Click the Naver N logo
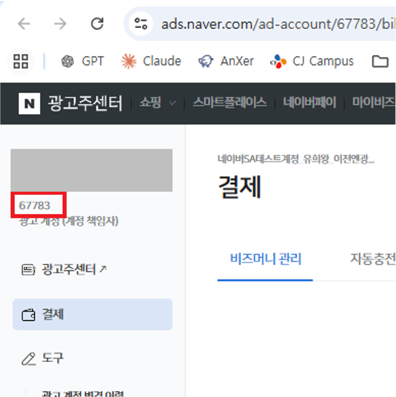The height and width of the screenshot is (397, 396). pyautogui.click(x=29, y=104)
